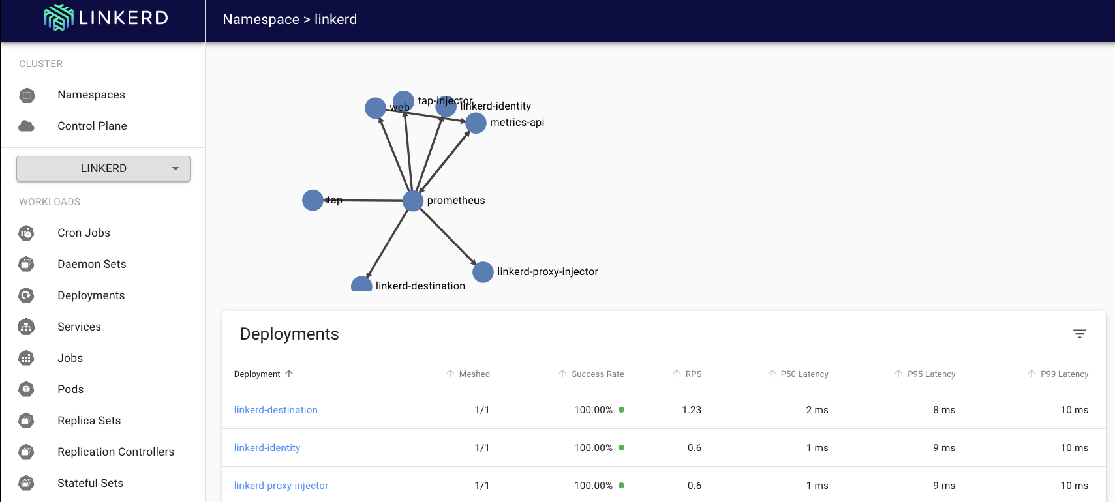The width and height of the screenshot is (1115, 502).
Task: Click 2 ms P50 latency of linkerd-destination
Action: point(817,410)
